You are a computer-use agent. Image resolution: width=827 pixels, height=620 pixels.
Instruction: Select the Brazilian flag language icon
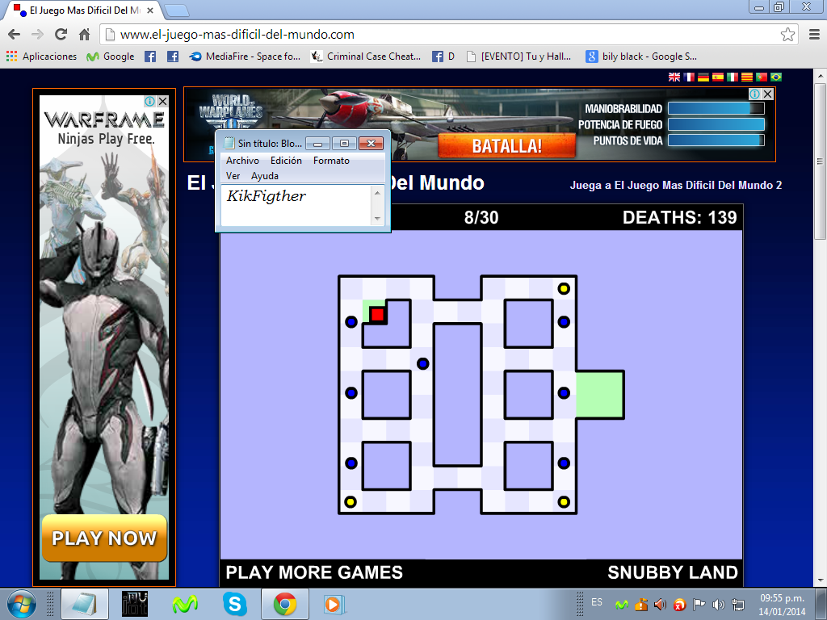pyautogui.click(x=776, y=77)
